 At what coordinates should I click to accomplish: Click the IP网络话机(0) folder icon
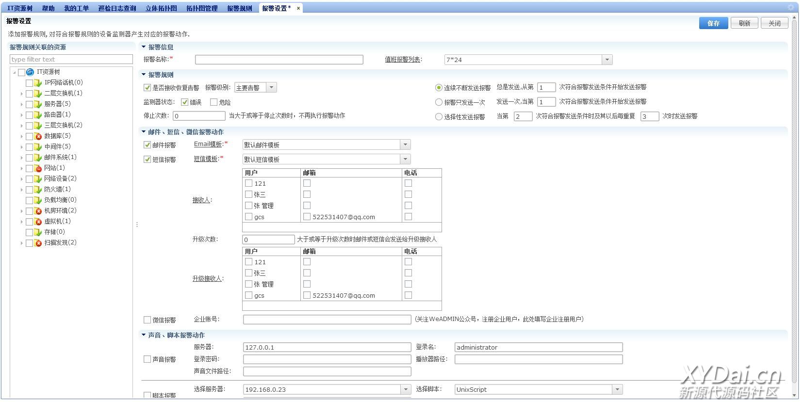coord(38,82)
